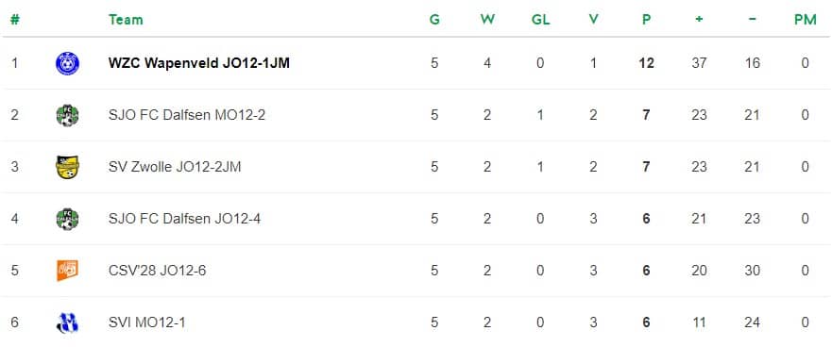Screen dimensions: 832x347
Task: Open team SV Zwolle JO12-2JM
Action: pos(175,167)
